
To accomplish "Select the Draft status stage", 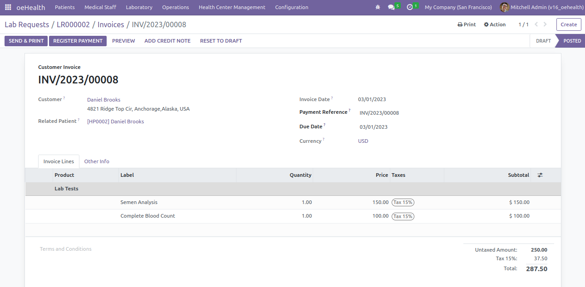I will click(543, 41).
